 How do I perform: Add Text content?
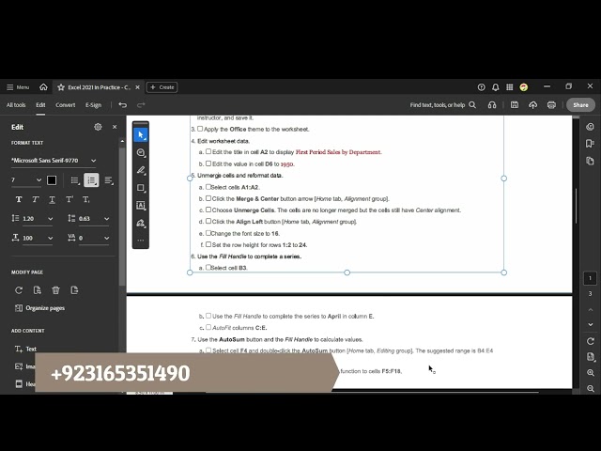click(25, 349)
